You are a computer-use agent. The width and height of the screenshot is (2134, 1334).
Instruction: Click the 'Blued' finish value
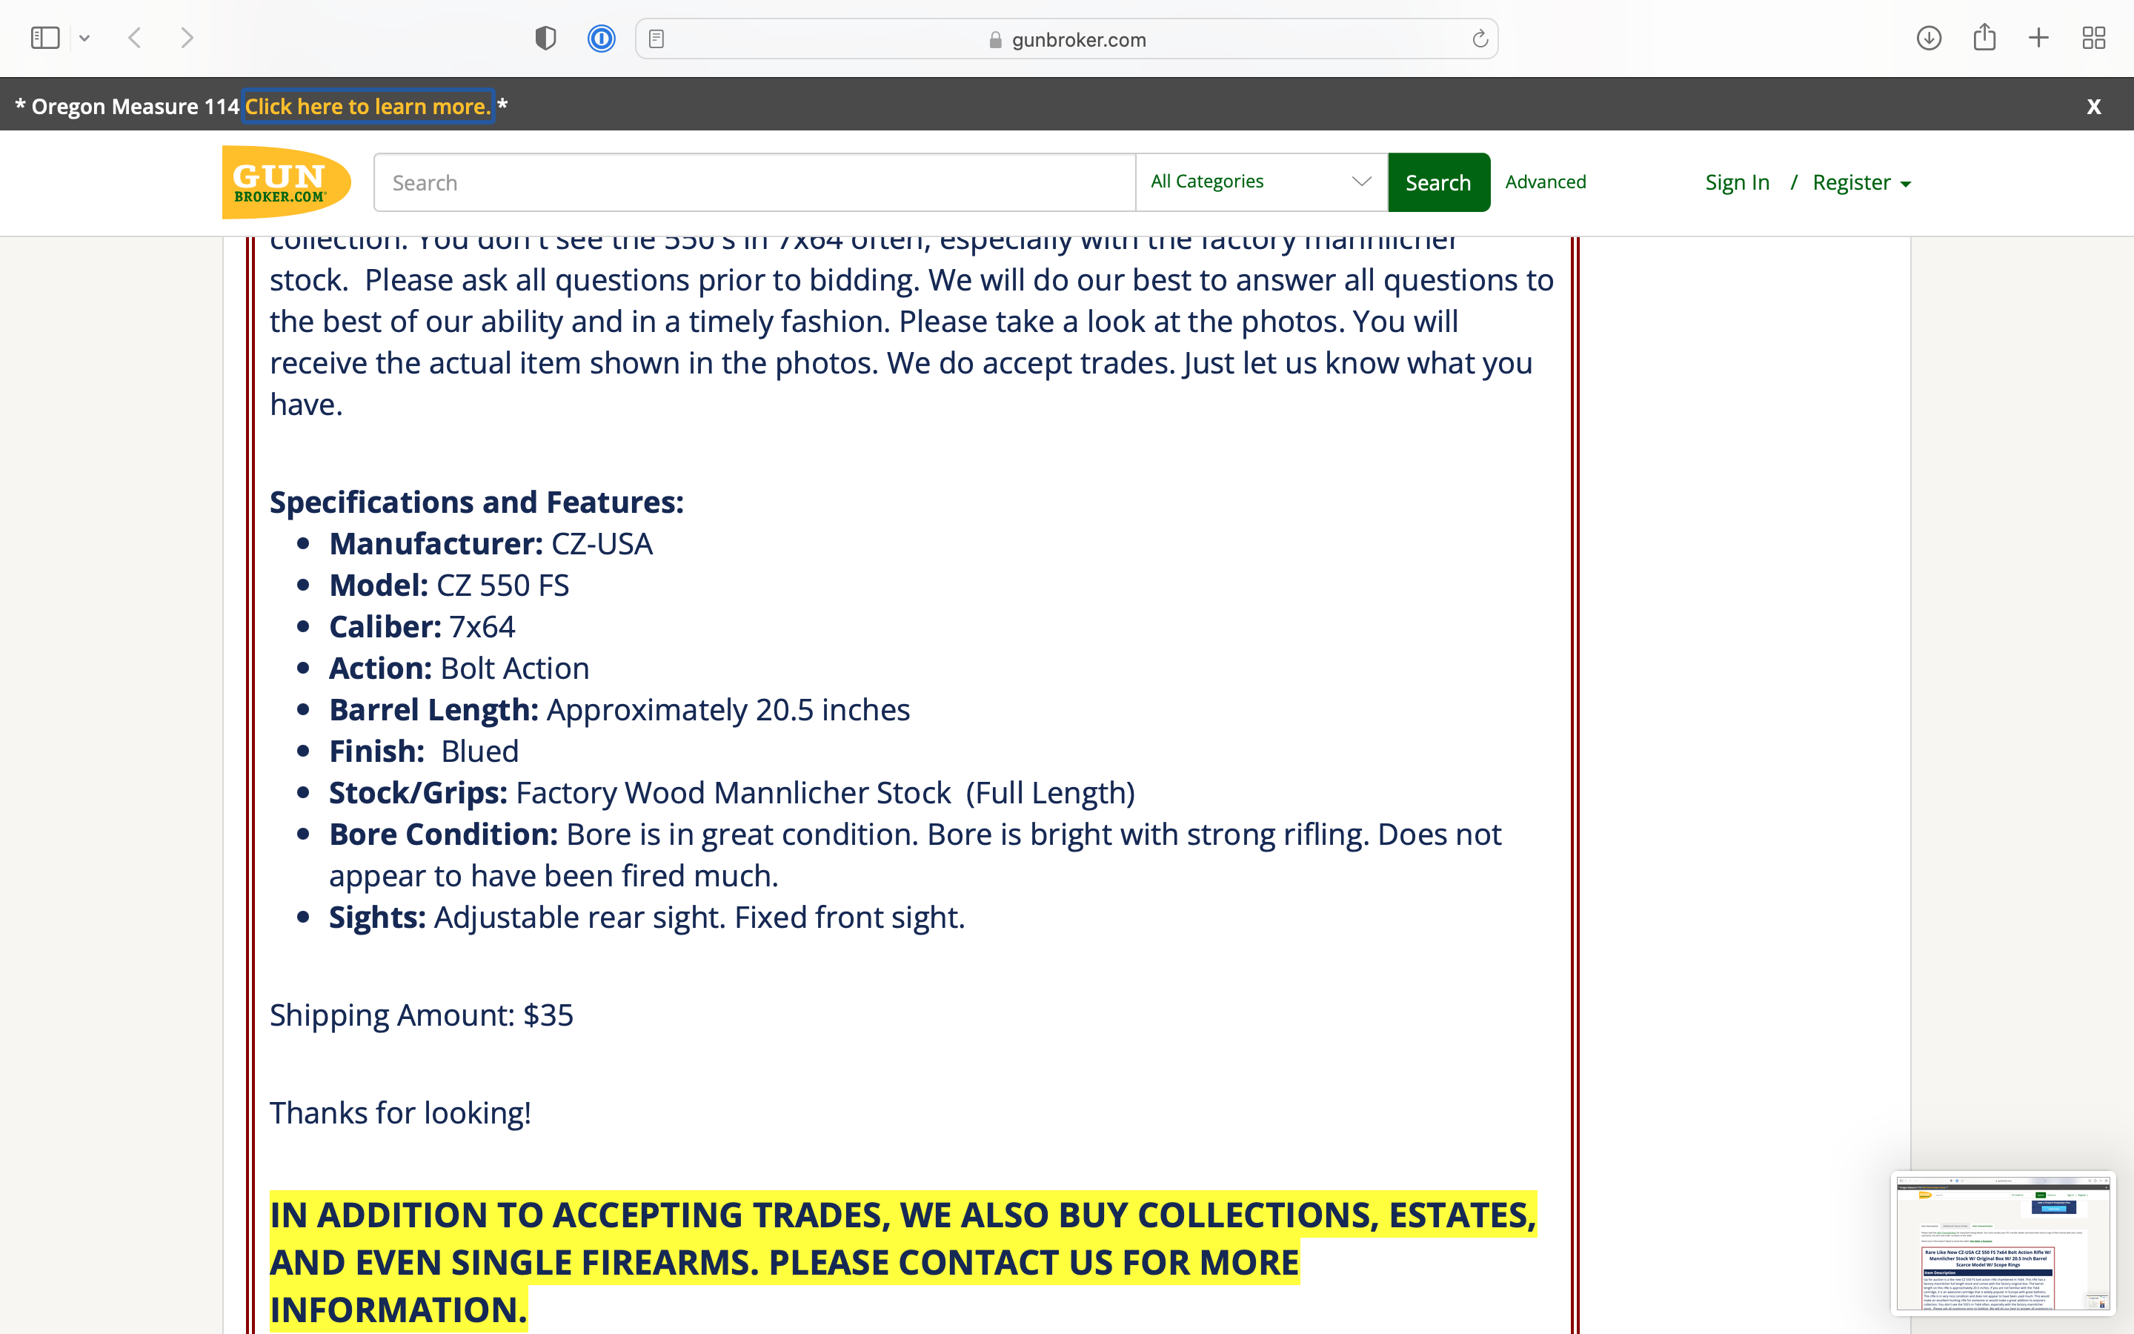(479, 751)
